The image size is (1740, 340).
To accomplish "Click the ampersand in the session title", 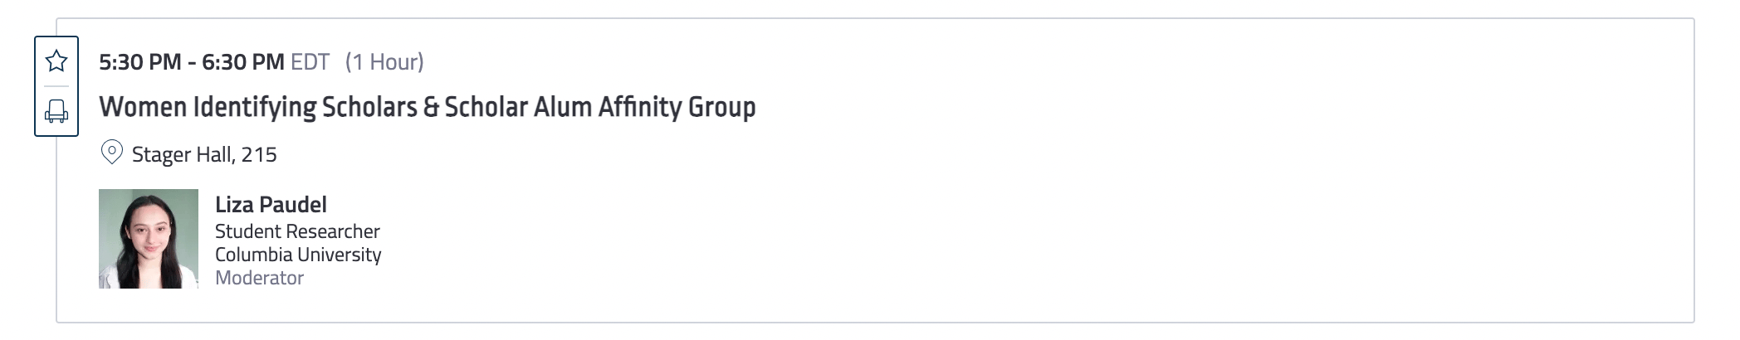I will [x=431, y=107].
